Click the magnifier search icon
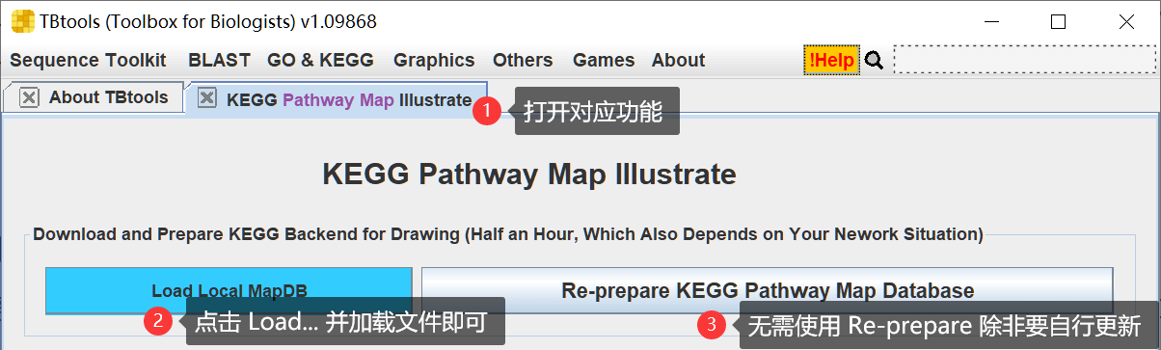Image resolution: width=1161 pixels, height=350 pixels. [875, 60]
